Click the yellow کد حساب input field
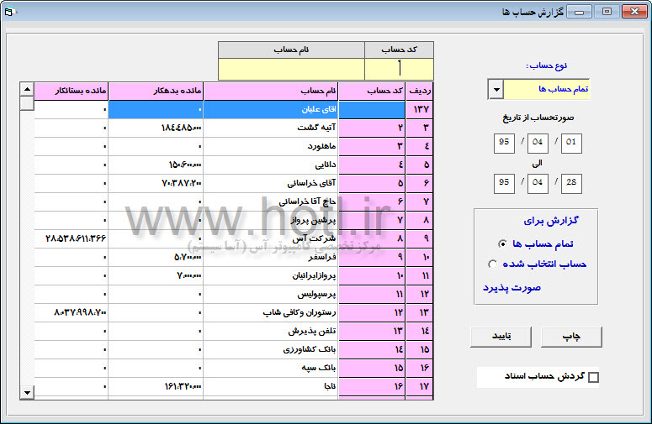The width and height of the screenshot is (652, 424). click(x=399, y=68)
